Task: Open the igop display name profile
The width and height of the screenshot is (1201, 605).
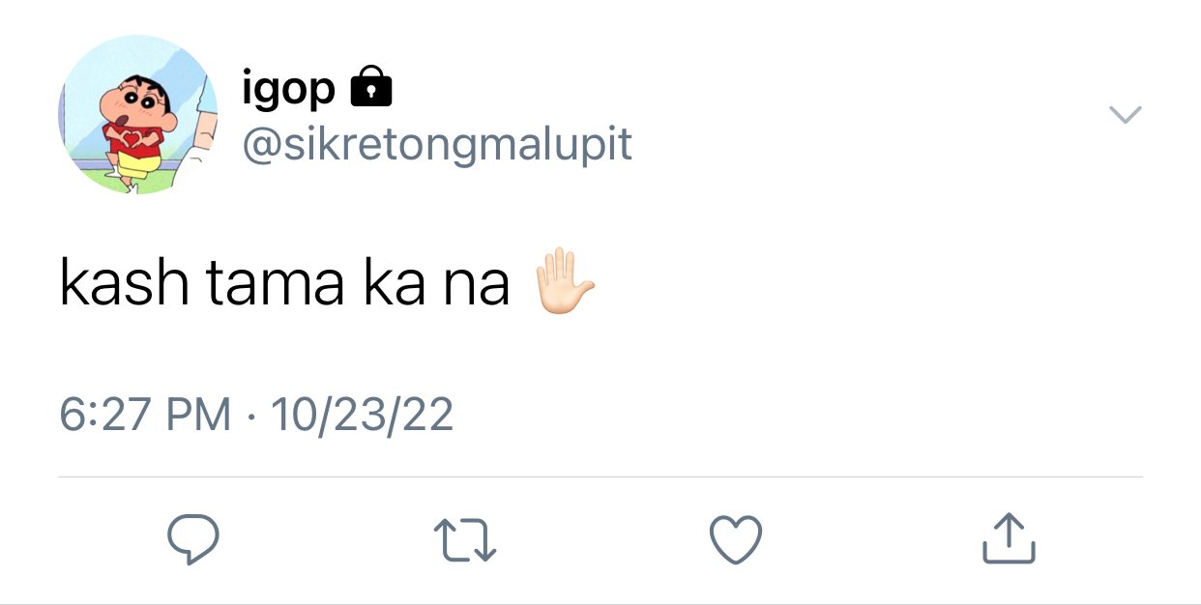Action: coord(289,90)
